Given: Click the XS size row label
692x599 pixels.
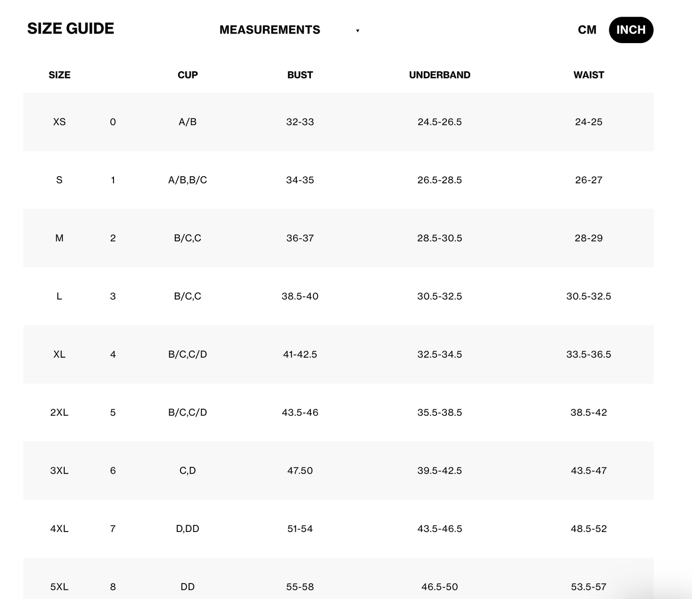Looking at the screenshot, I should click(x=59, y=122).
